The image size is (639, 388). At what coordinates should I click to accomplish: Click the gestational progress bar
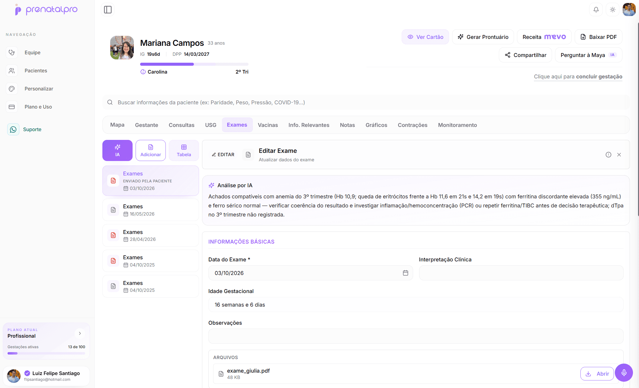pos(194,64)
